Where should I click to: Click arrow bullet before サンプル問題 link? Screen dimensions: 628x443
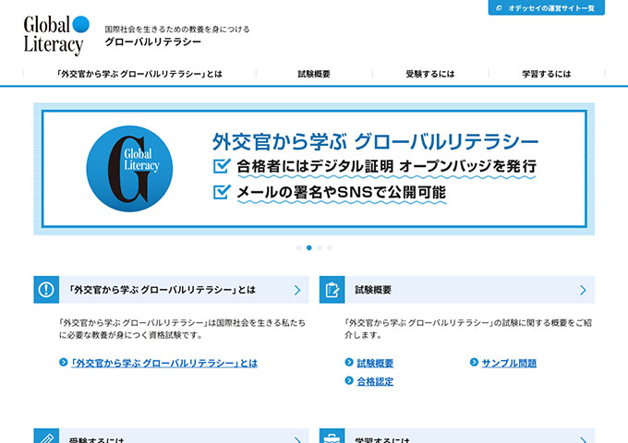[474, 362]
